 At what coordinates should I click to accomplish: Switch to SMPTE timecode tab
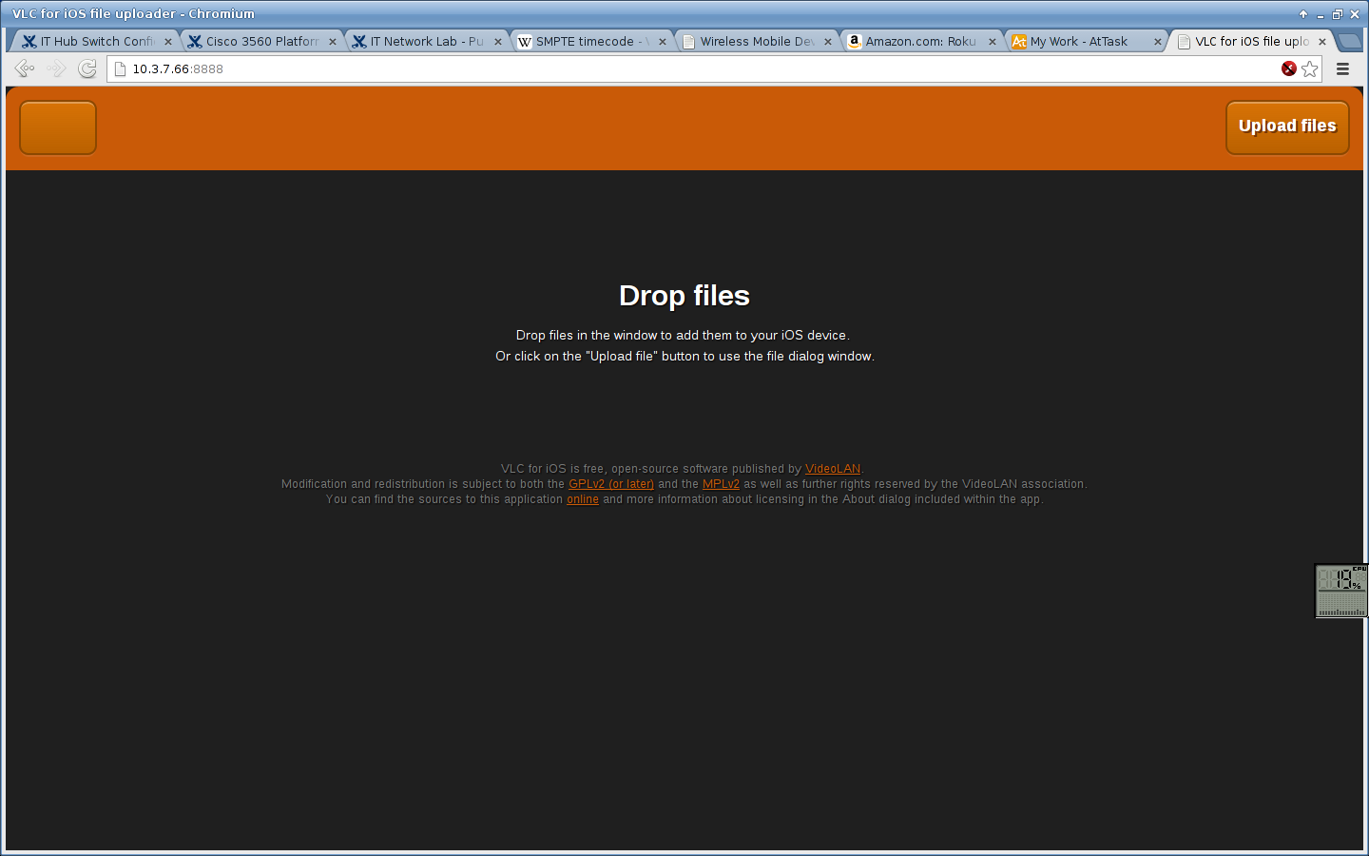pyautogui.click(x=589, y=41)
